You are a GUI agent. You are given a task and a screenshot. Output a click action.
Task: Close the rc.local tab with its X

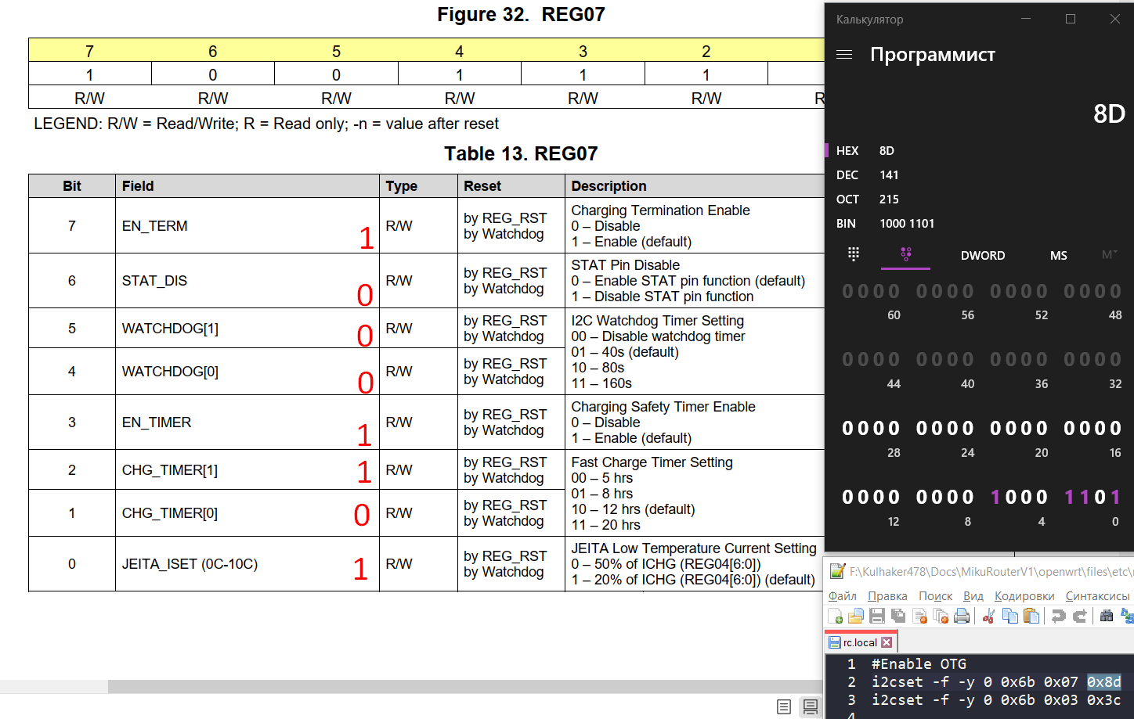coord(887,642)
